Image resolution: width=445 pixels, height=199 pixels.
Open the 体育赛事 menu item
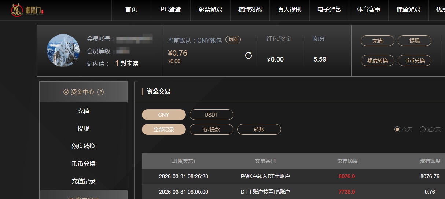coord(369,10)
